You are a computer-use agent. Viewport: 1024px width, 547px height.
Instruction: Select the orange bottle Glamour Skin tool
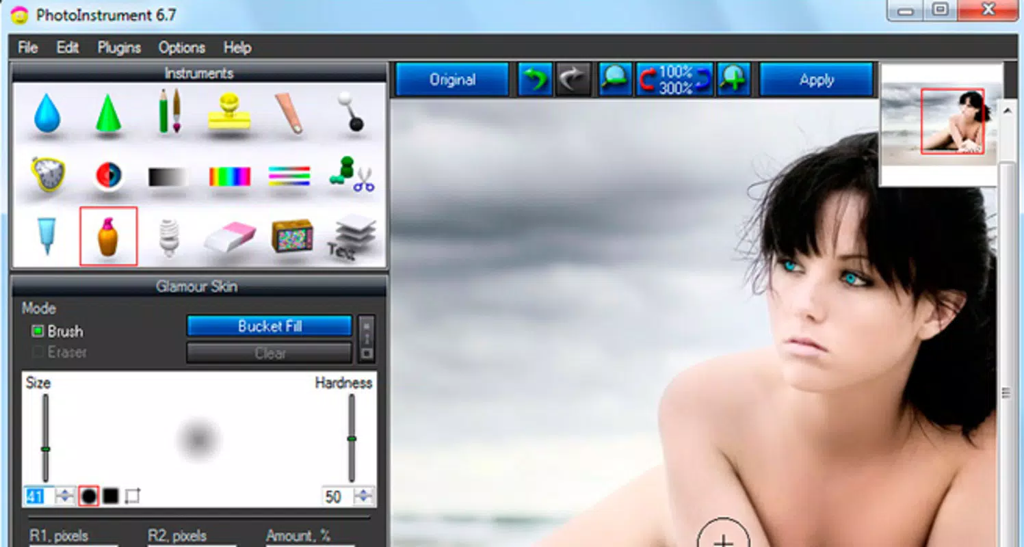pos(109,236)
